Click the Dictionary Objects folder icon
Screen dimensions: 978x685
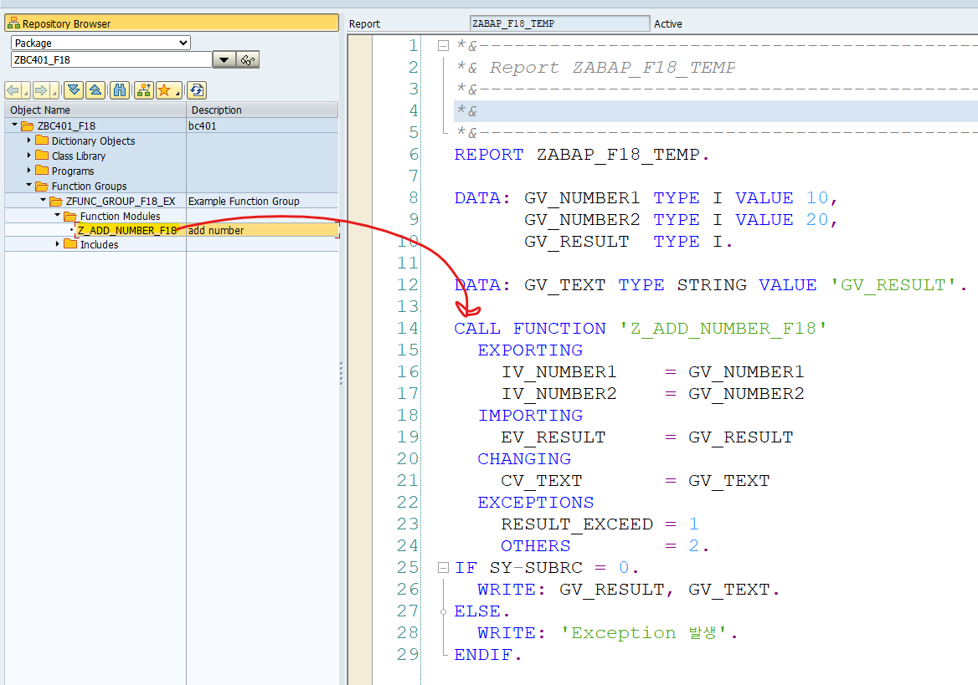pos(42,141)
